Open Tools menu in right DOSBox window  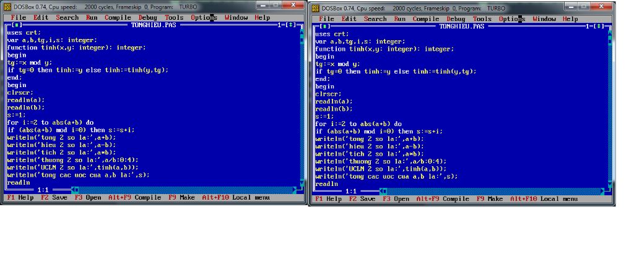482,19
